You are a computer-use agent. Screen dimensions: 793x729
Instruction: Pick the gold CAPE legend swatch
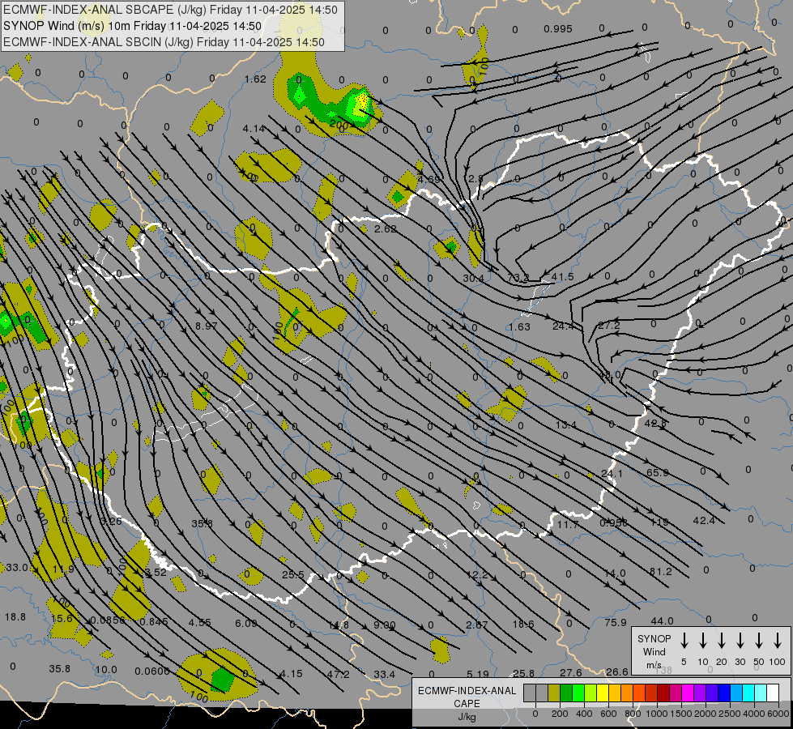[x=615, y=693]
